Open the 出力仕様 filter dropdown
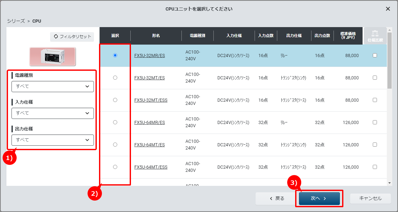Viewport: 398px width, 212px height. pos(53,140)
